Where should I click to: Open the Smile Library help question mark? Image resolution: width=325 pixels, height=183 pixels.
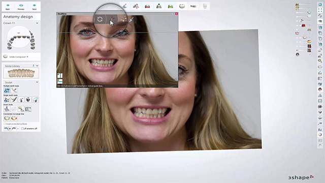pyautogui.click(x=34, y=66)
